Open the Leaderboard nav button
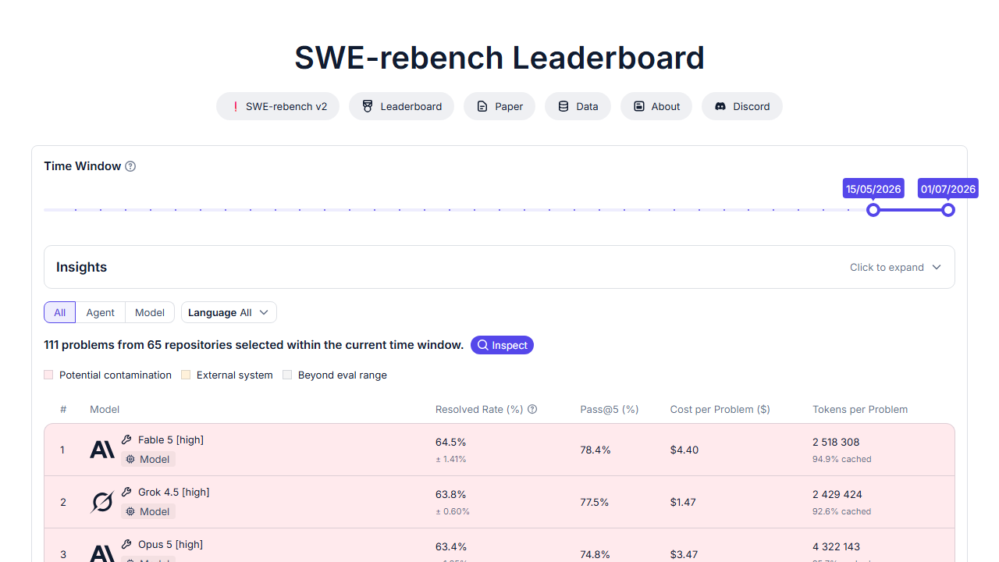 tap(401, 106)
